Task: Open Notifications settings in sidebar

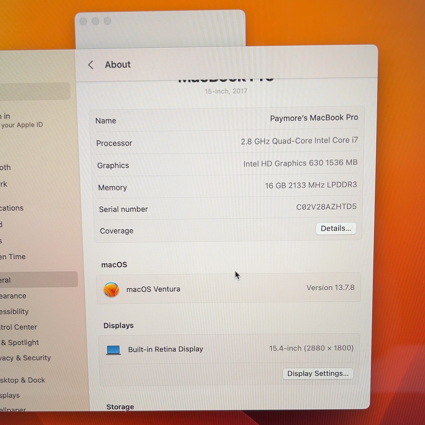Action: (12, 208)
